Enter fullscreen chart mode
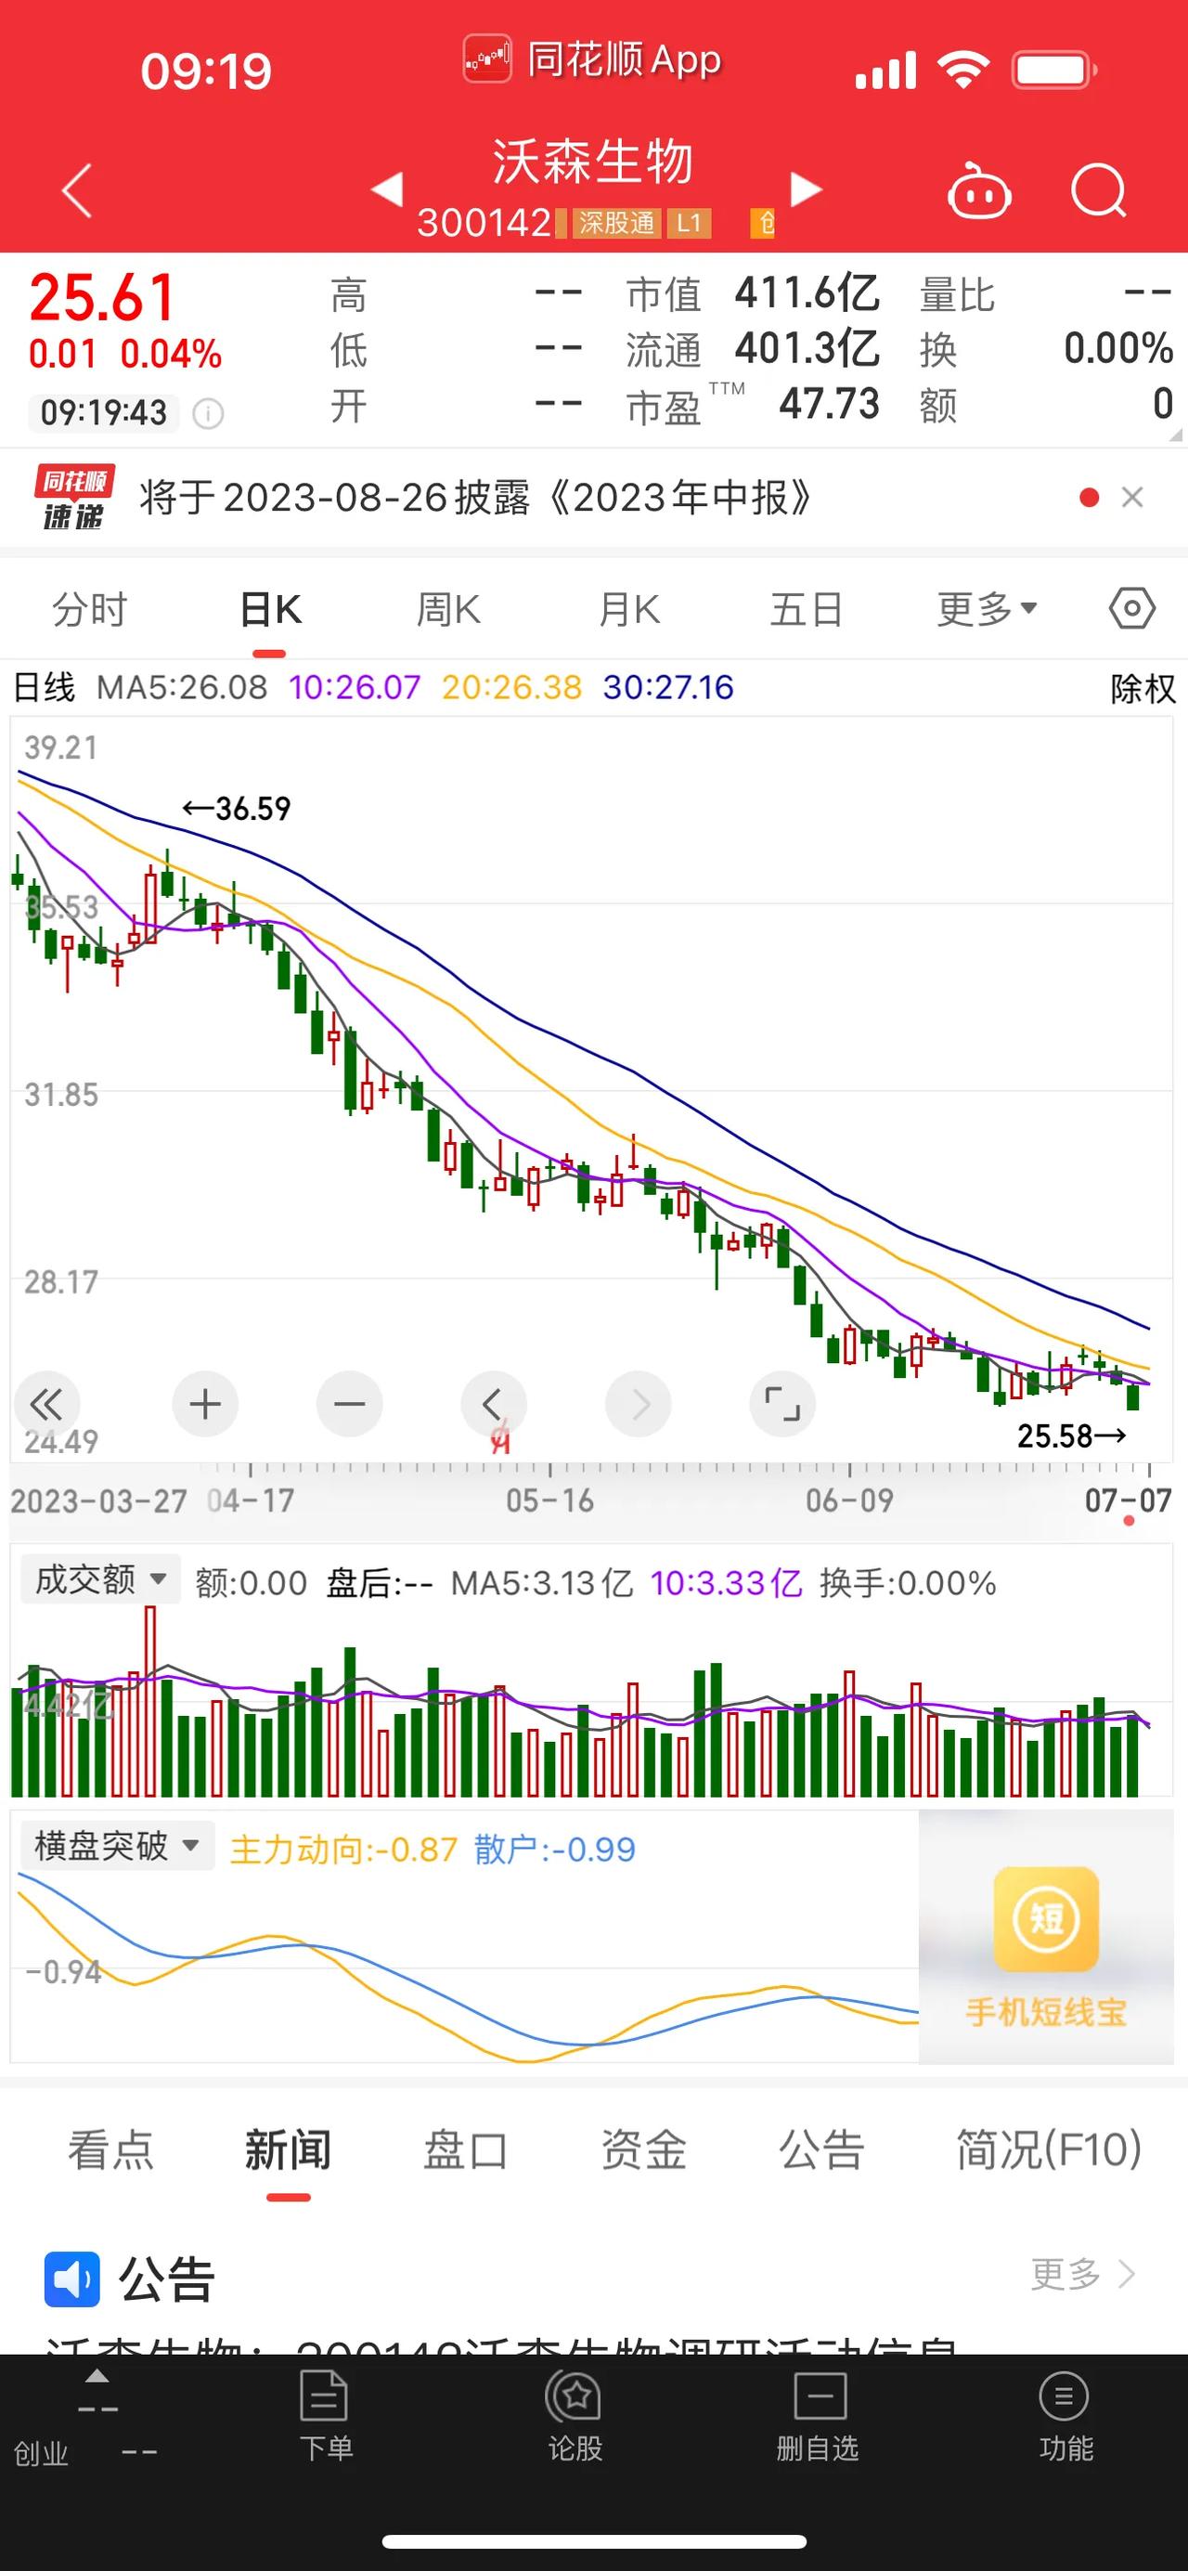 tap(782, 1404)
